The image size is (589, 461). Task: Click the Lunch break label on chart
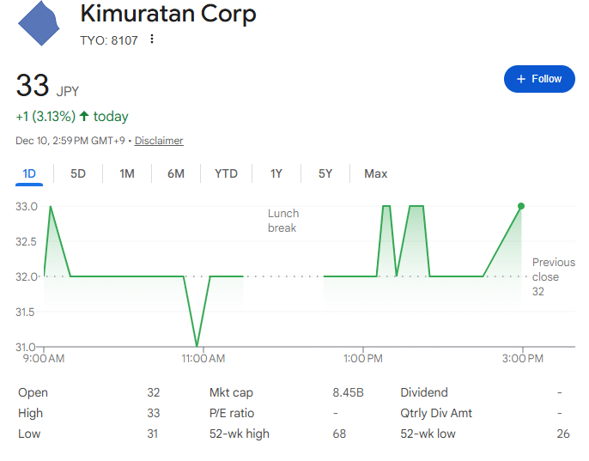pos(282,221)
